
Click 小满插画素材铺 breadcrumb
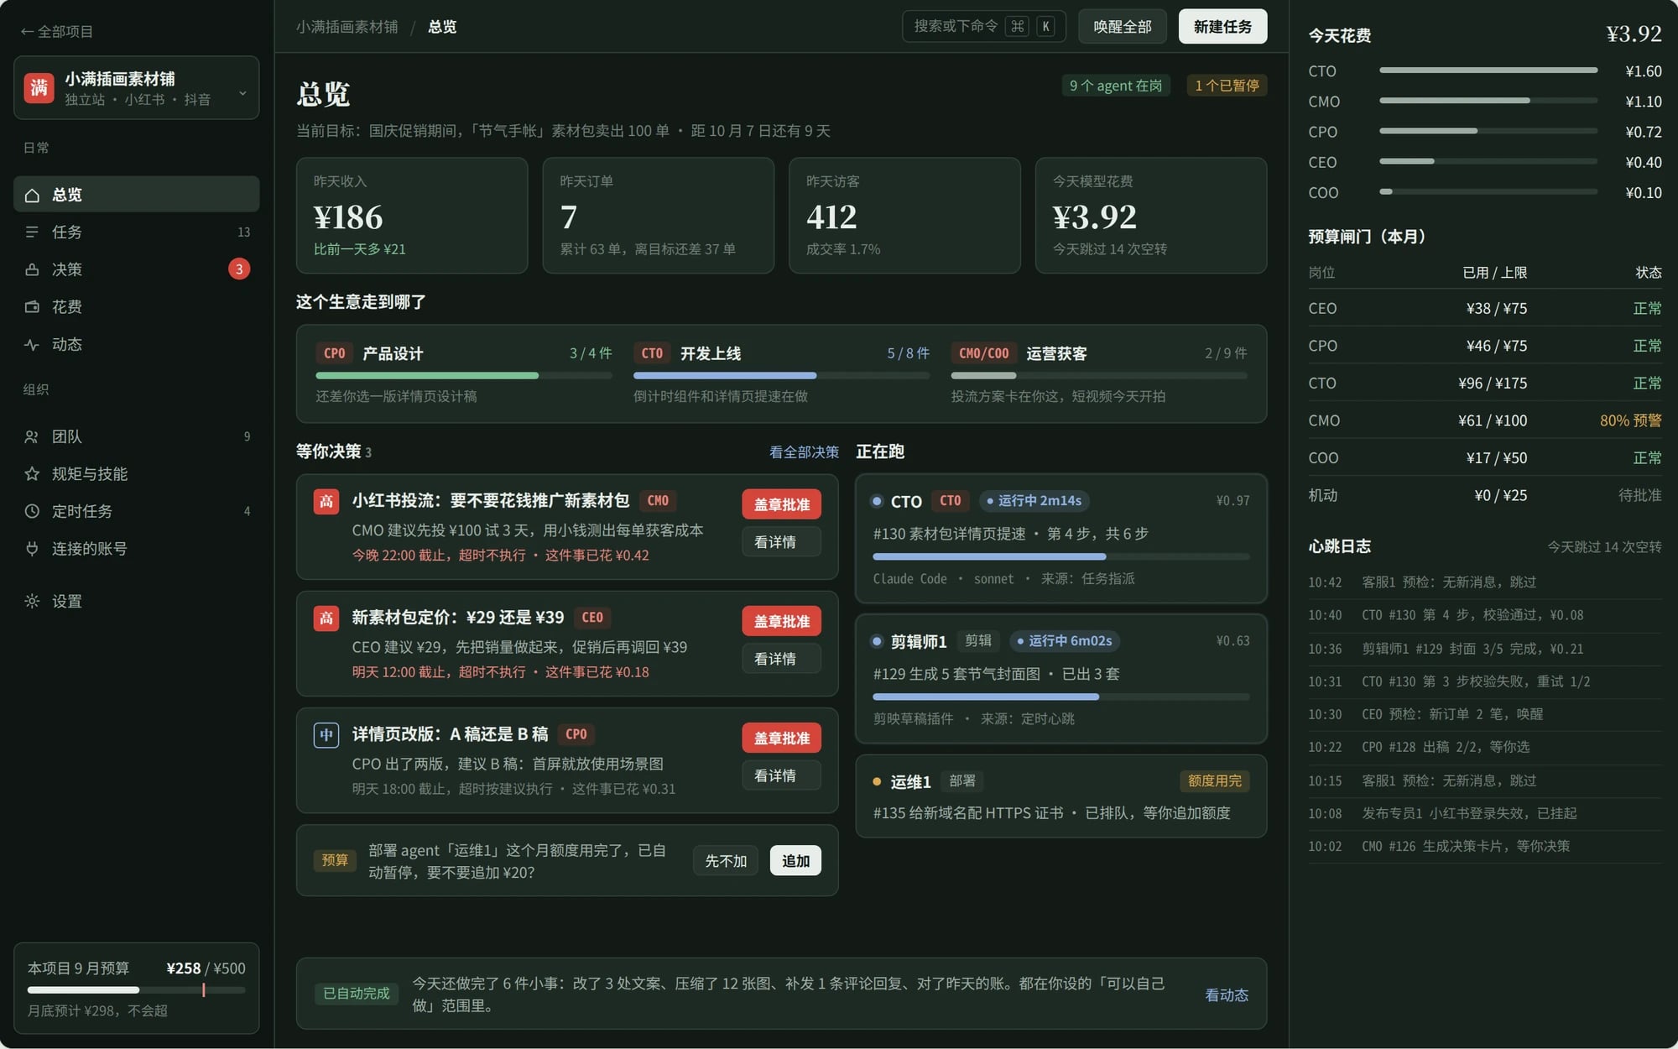347,27
